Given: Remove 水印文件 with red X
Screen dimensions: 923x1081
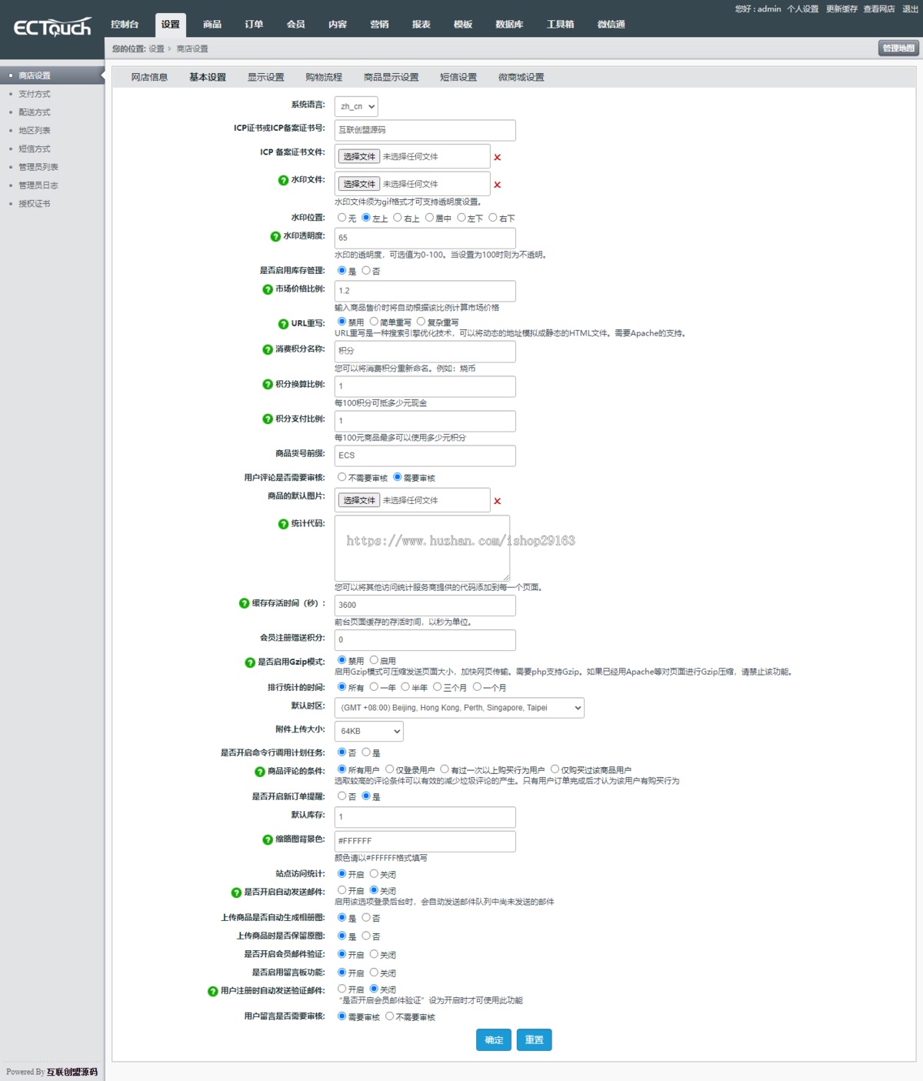Looking at the screenshot, I should [x=498, y=185].
